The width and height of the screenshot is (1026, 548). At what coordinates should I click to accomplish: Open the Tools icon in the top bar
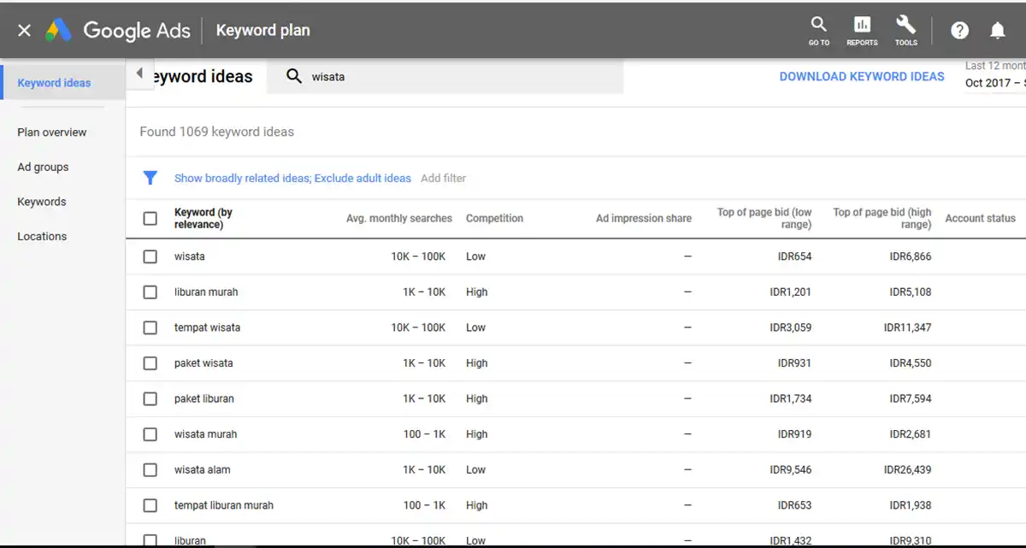tap(905, 30)
